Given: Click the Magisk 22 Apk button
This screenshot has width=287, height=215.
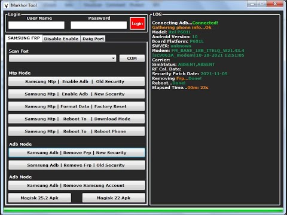Looking at the screenshot, I should pos(114,198).
